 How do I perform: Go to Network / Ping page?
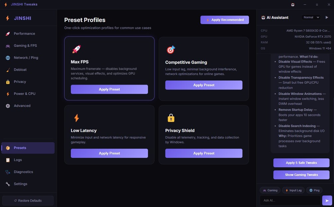[x=26, y=58]
